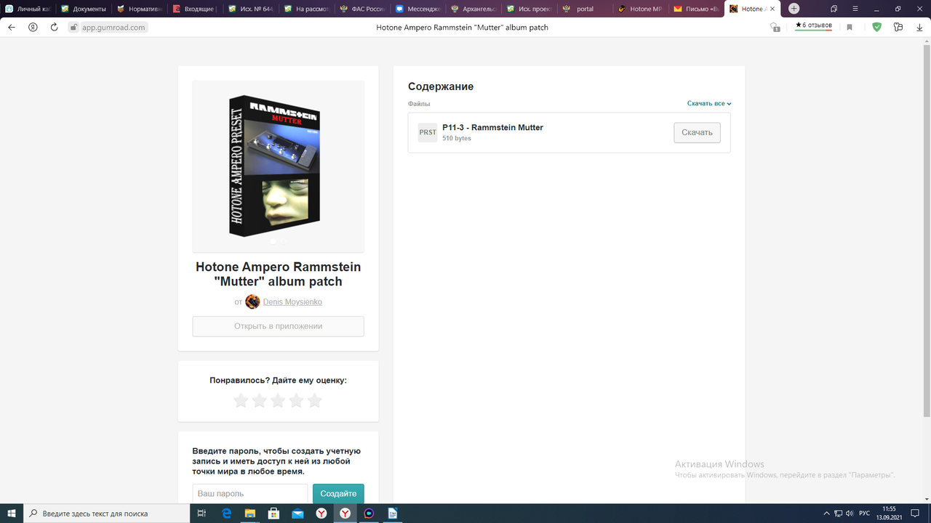Click the Rammstein Mutter preset box image

pos(274,166)
